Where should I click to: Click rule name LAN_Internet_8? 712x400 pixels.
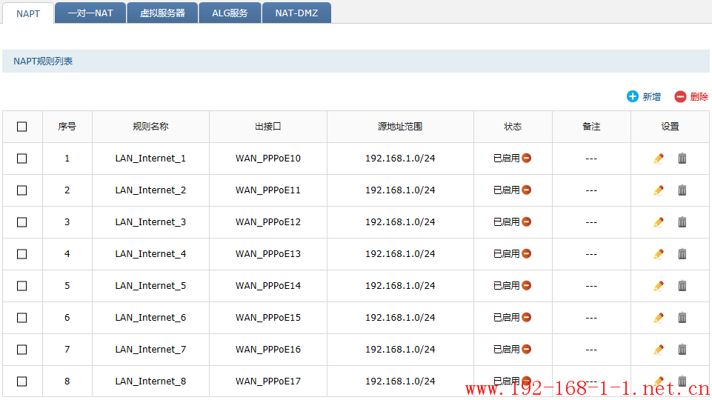pos(150,381)
